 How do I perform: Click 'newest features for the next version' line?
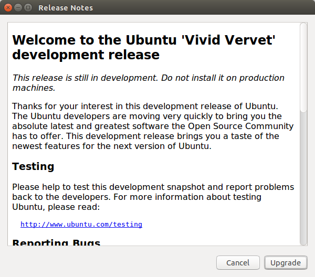(x=112, y=146)
